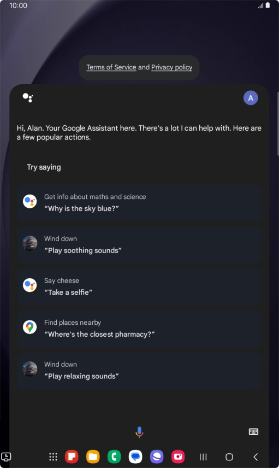Screen dimensions: 279x468
Task: Open the app drawer grid icon
Action: coord(53,457)
